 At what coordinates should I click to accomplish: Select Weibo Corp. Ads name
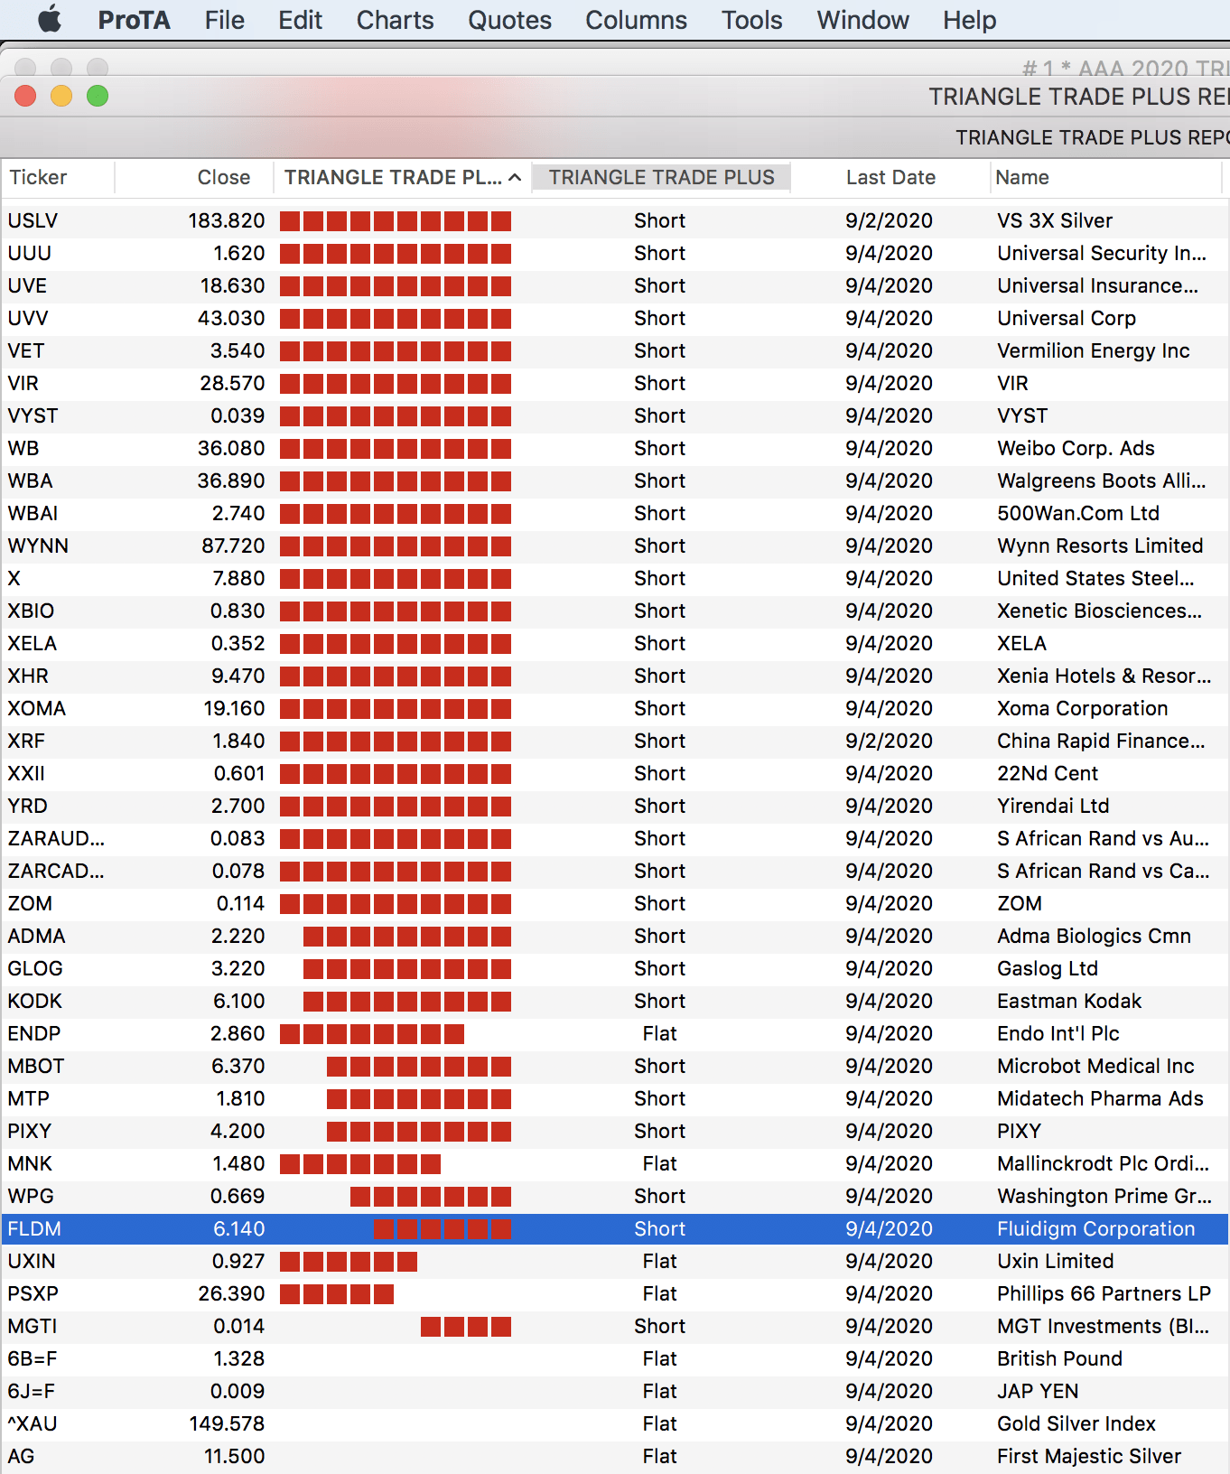point(1076,448)
